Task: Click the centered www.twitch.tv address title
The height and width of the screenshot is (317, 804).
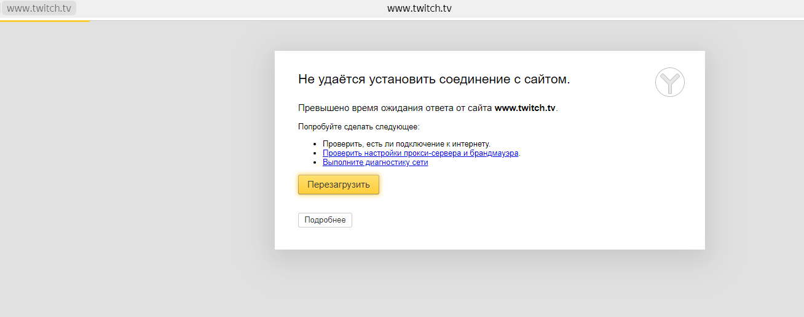Action: [x=420, y=9]
